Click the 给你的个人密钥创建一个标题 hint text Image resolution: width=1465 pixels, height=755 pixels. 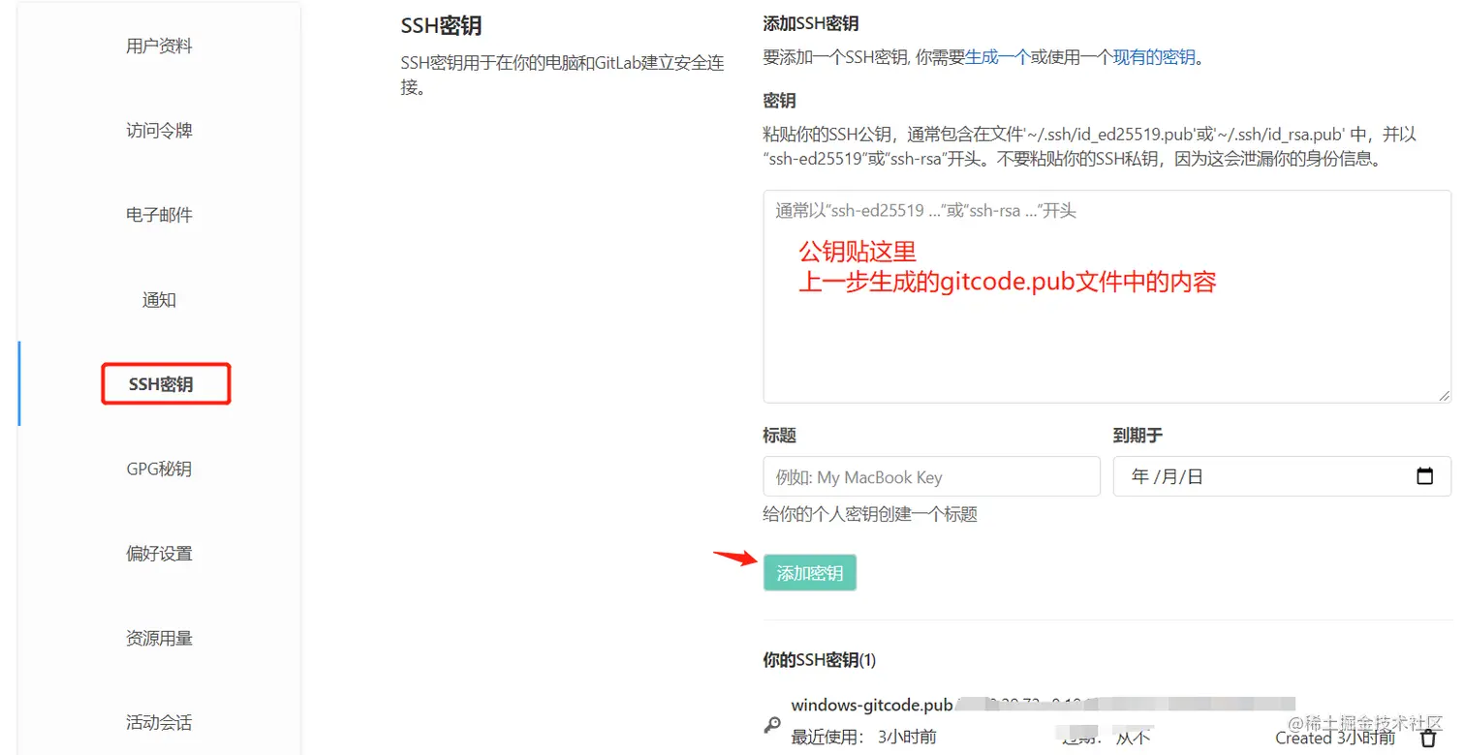(870, 515)
